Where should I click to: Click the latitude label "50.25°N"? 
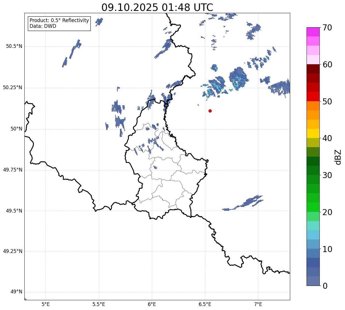coord(13,87)
